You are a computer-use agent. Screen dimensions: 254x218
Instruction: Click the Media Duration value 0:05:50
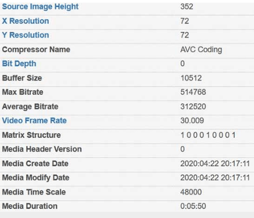(193, 206)
